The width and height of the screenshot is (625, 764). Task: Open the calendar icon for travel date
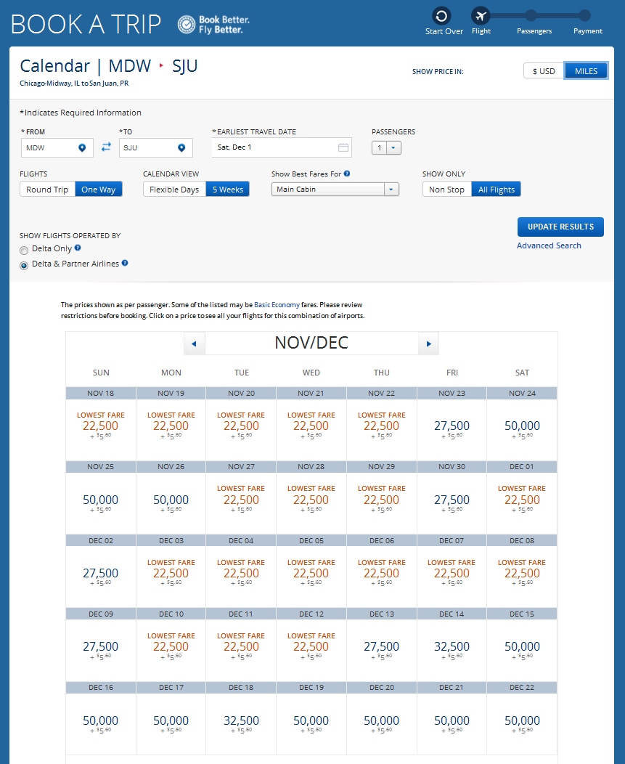pyautogui.click(x=343, y=147)
